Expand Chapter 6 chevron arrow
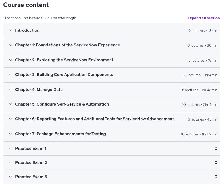 (x=10, y=119)
